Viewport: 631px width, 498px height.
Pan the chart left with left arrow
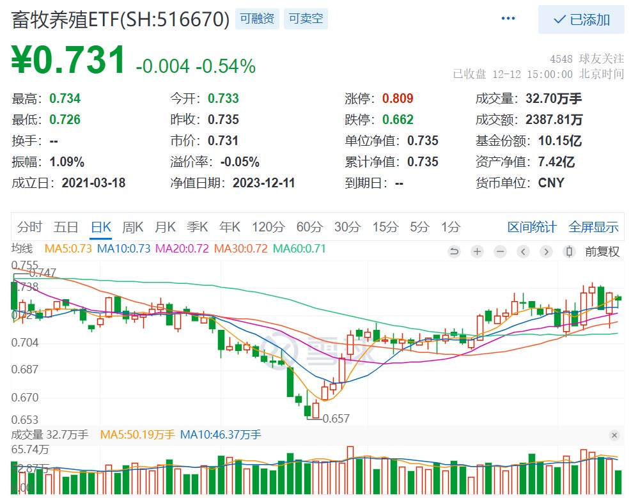pyautogui.click(x=523, y=252)
